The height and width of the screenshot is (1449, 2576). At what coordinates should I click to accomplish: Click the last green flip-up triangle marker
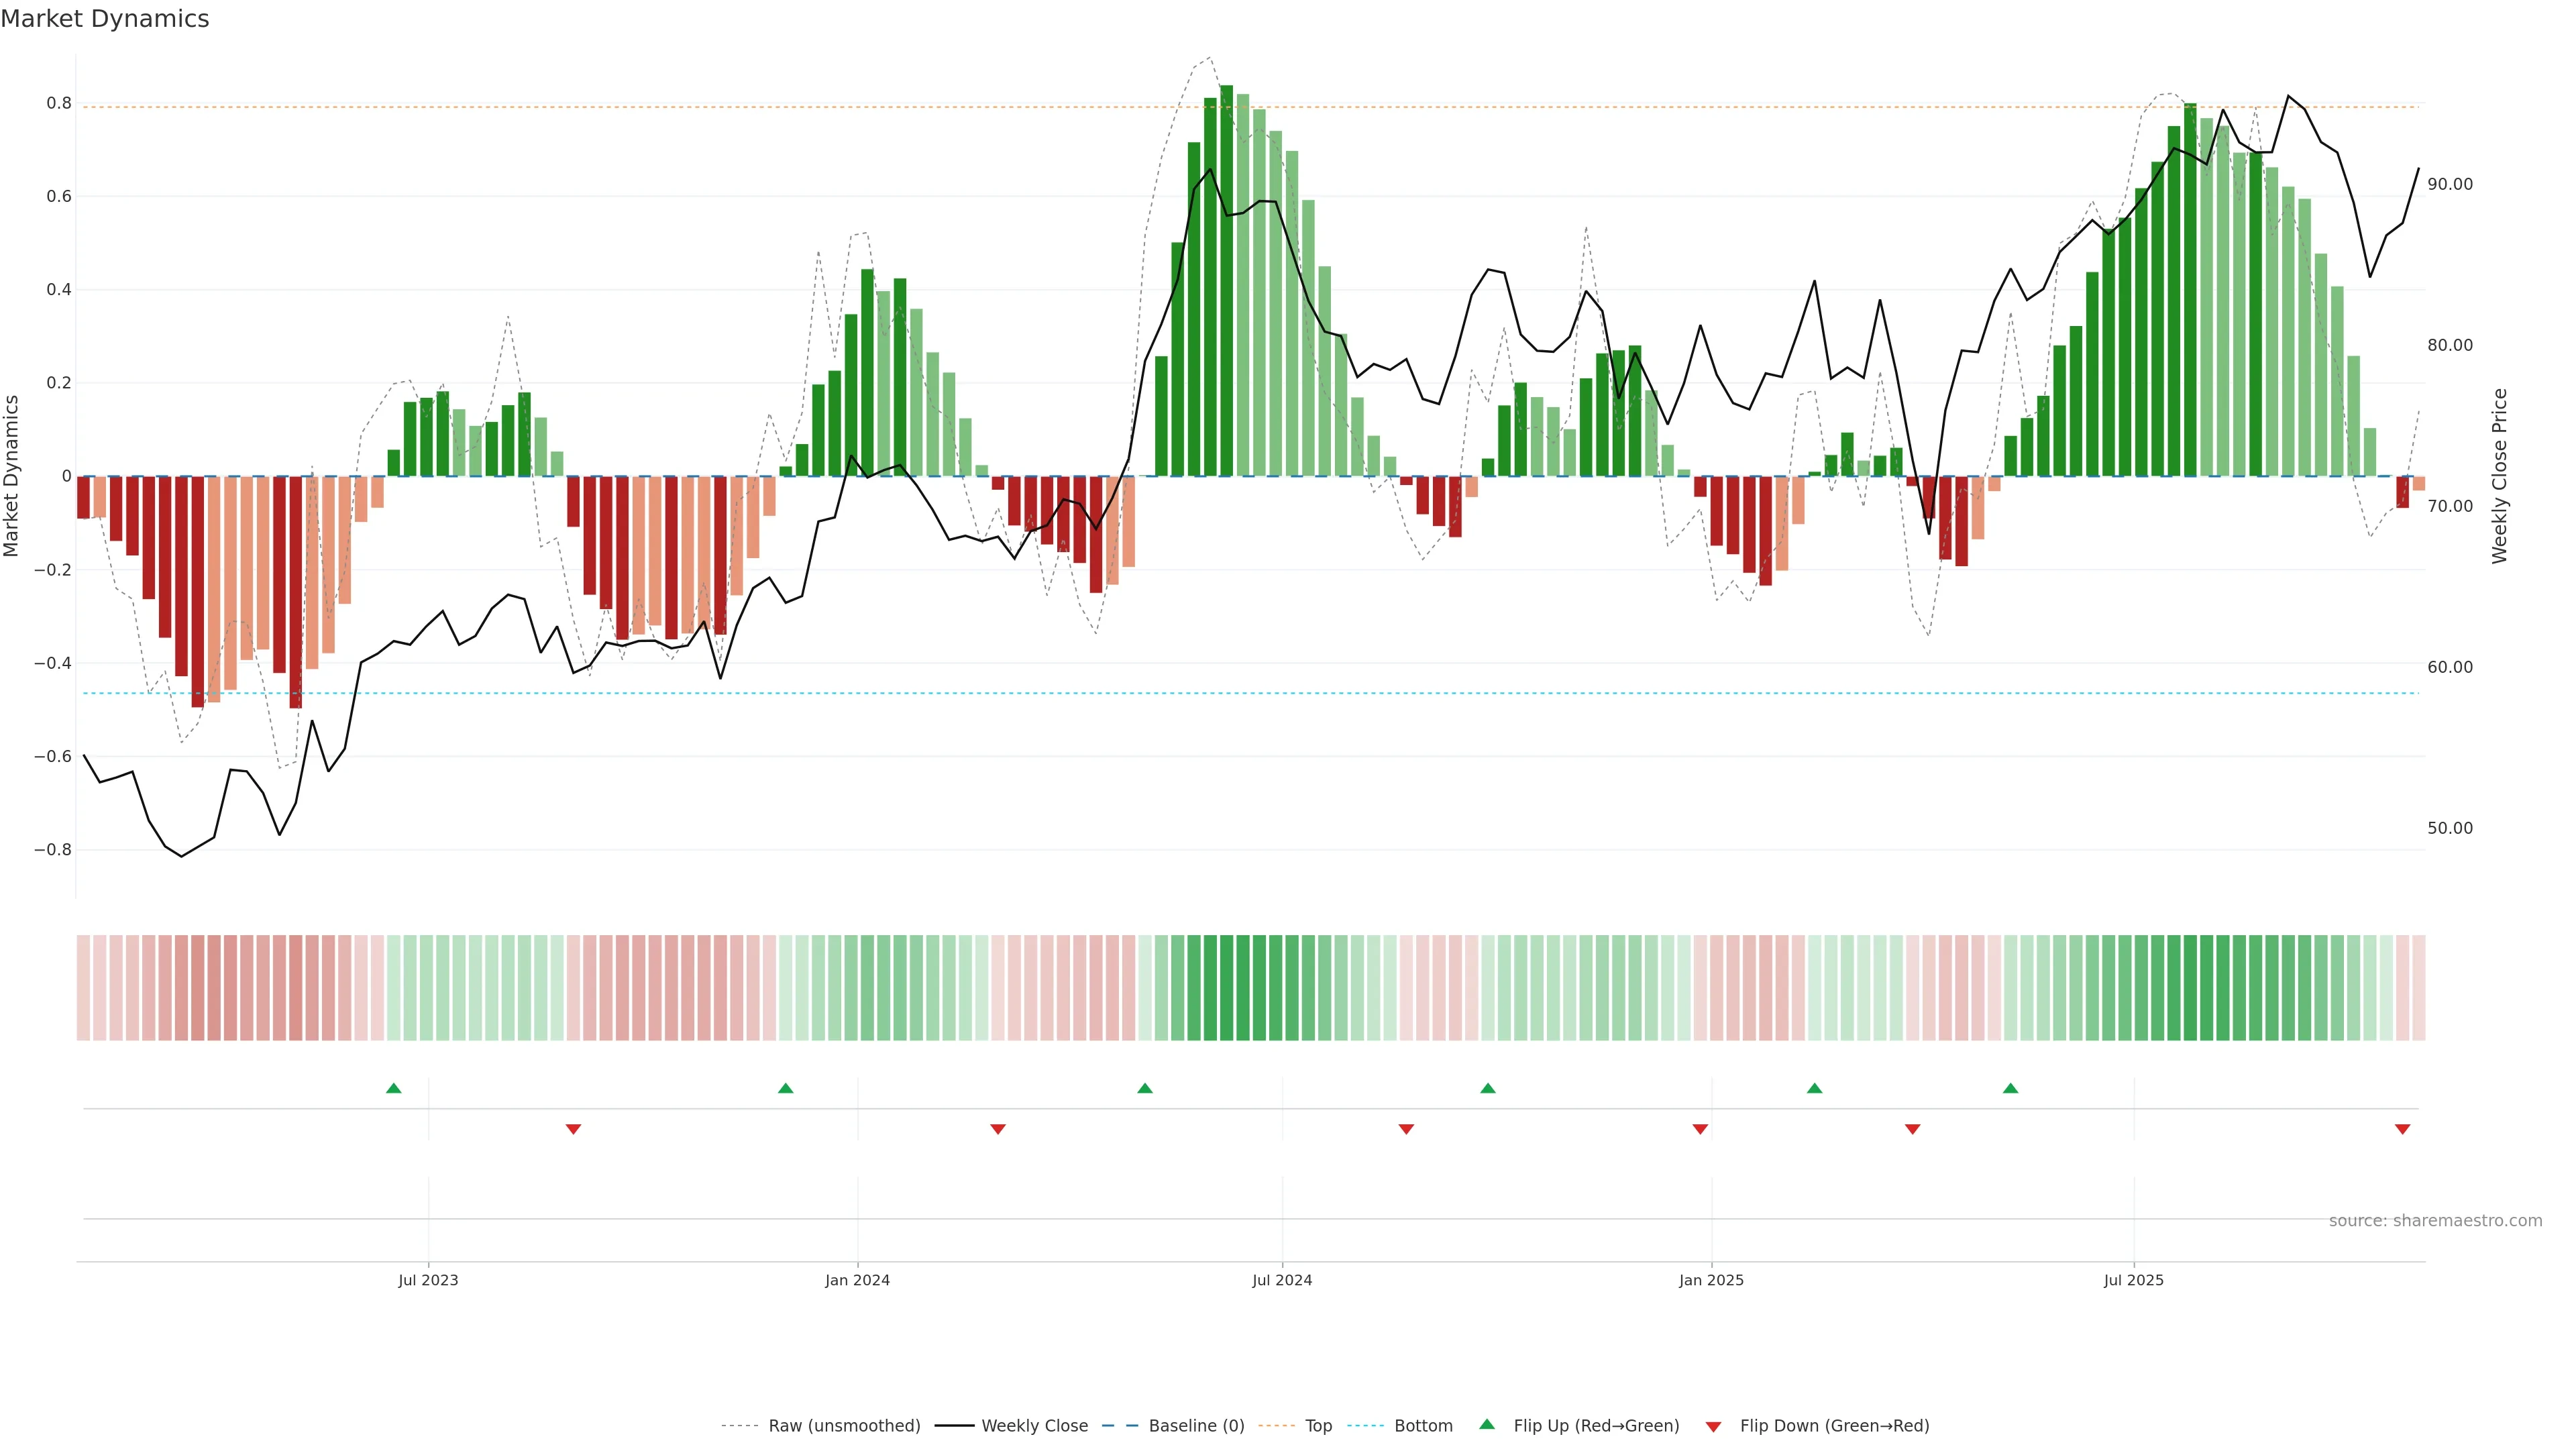tap(2010, 1088)
